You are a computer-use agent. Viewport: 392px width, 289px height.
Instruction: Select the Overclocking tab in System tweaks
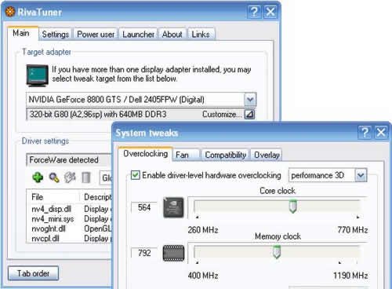coord(145,154)
